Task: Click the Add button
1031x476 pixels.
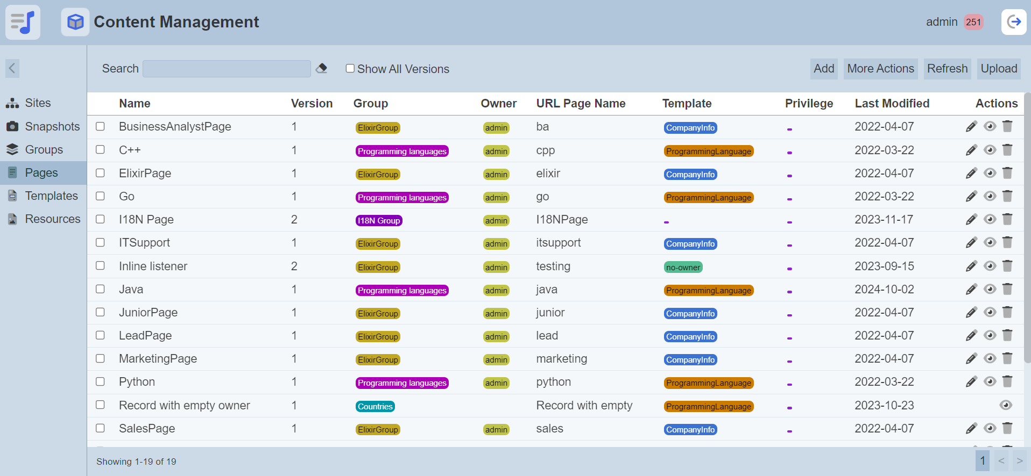Action: click(x=823, y=69)
